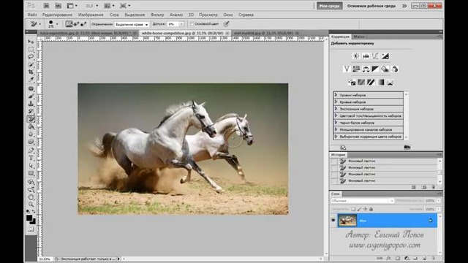Add a Threshold adjustment
The width and height of the screenshot is (468, 263).
[371, 83]
